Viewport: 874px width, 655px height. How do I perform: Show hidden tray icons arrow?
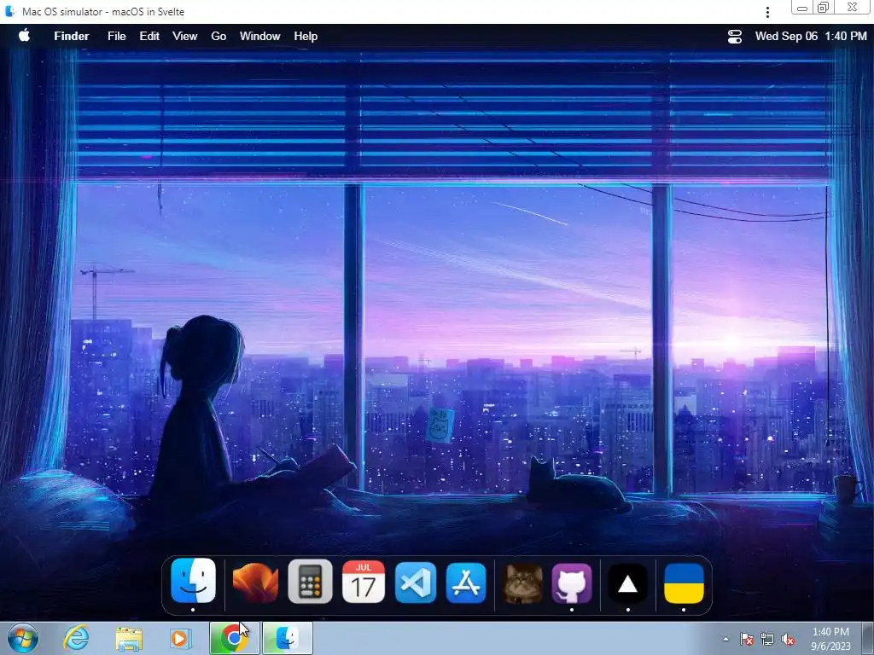(725, 639)
